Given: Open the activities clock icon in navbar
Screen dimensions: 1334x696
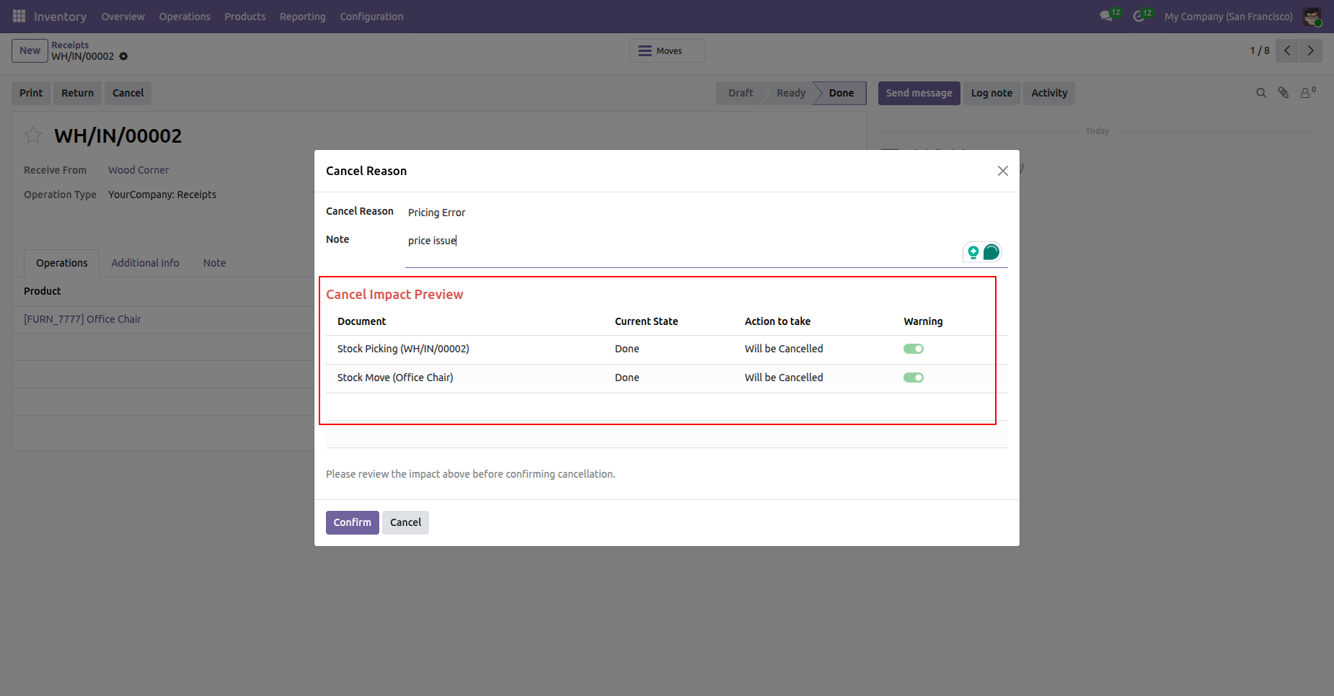Looking at the screenshot, I should 1139,16.
